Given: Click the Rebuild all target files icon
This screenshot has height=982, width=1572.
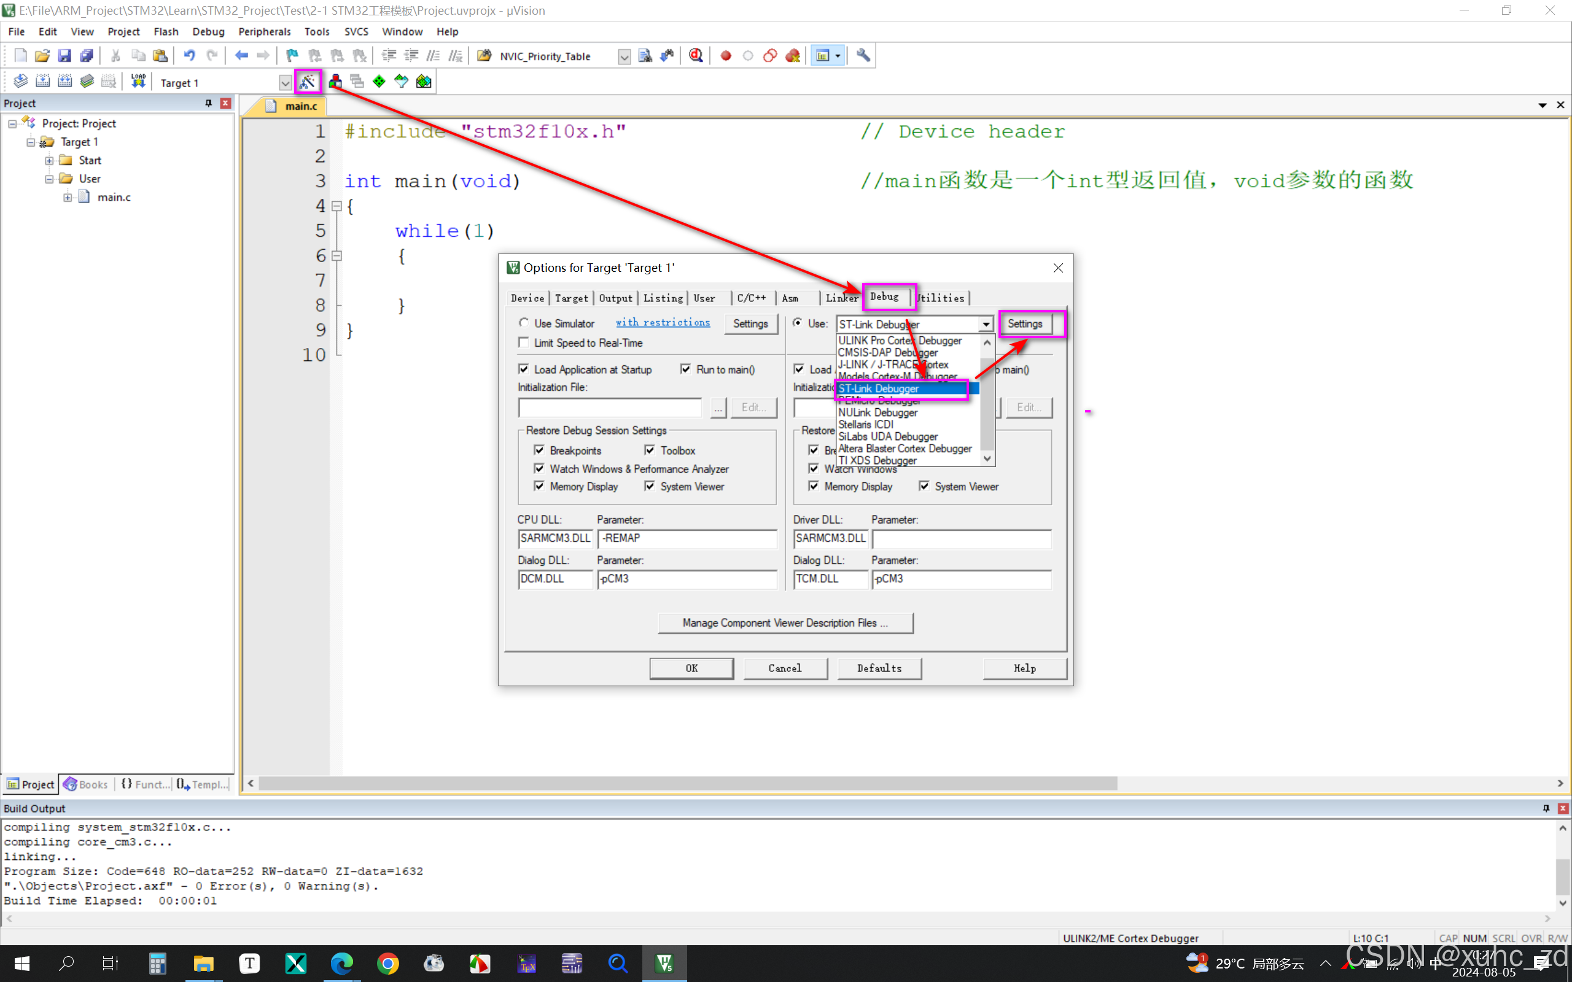Looking at the screenshot, I should pos(64,81).
